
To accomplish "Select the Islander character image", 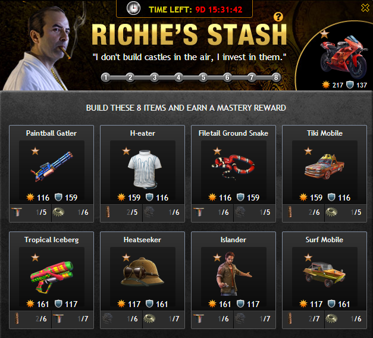I will 233,274.
